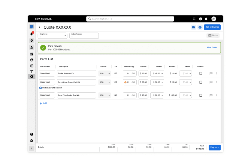Add a comment to Rear Disc Brake Pad row
This screenshot has height=168, width=251.
[x=211, y=96]
